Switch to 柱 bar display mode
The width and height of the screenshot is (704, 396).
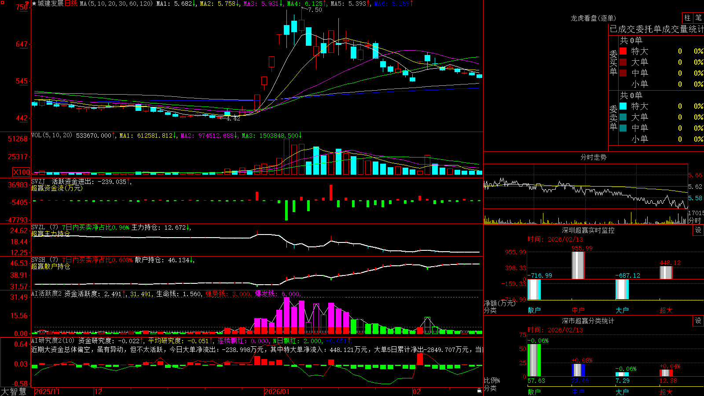687,18
